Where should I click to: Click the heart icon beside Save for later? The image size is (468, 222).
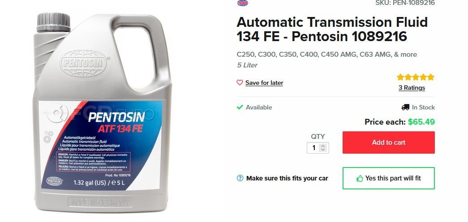(x=240, y=83)
